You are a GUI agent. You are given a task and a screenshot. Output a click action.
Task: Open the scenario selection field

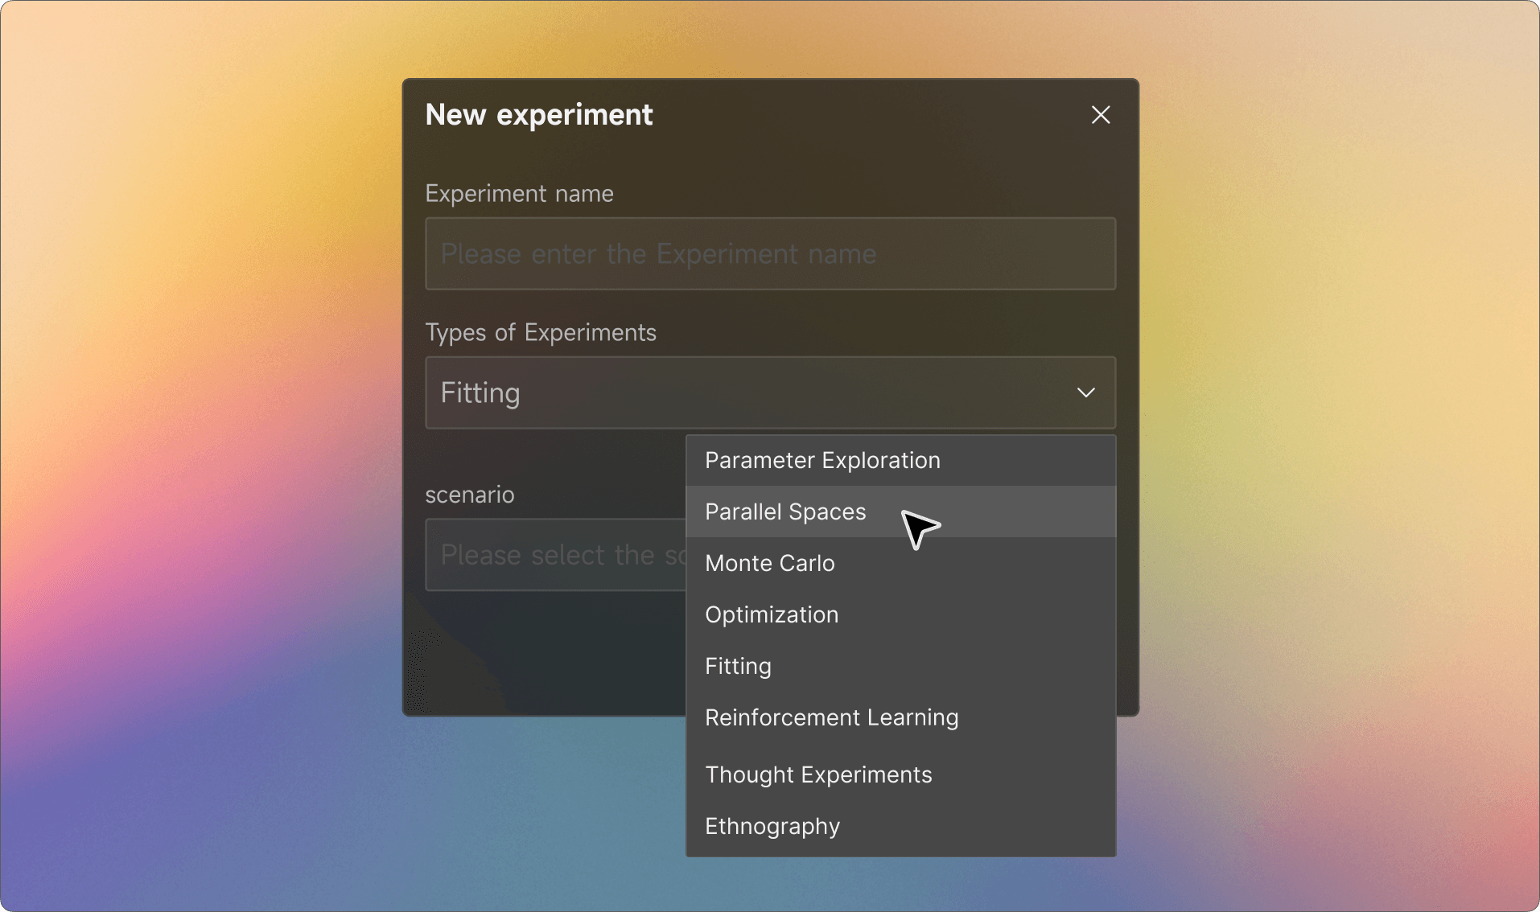tap(555, 555)
